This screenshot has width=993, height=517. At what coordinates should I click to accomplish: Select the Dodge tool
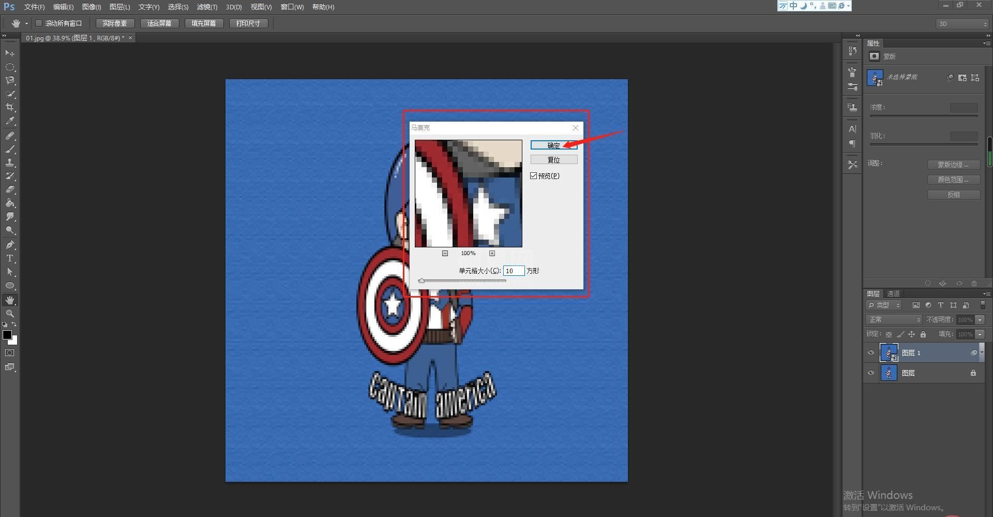(10, 230)
